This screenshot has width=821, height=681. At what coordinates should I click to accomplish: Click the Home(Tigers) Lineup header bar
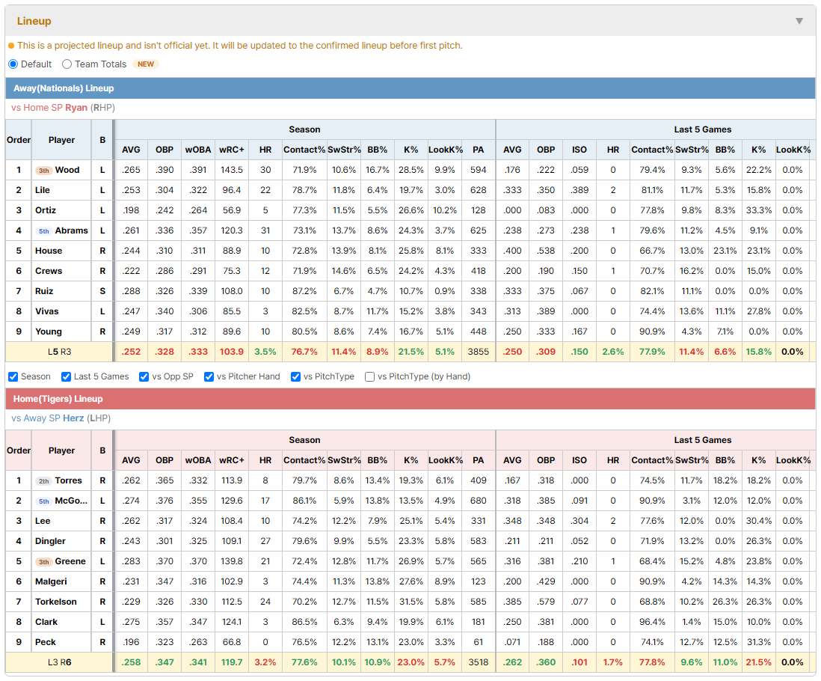[410, 399]
